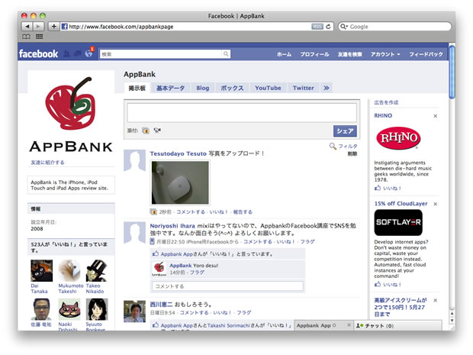Expand more tabs with the » arrow
This screenshot has width=473, height=355.
click(326, 88)
